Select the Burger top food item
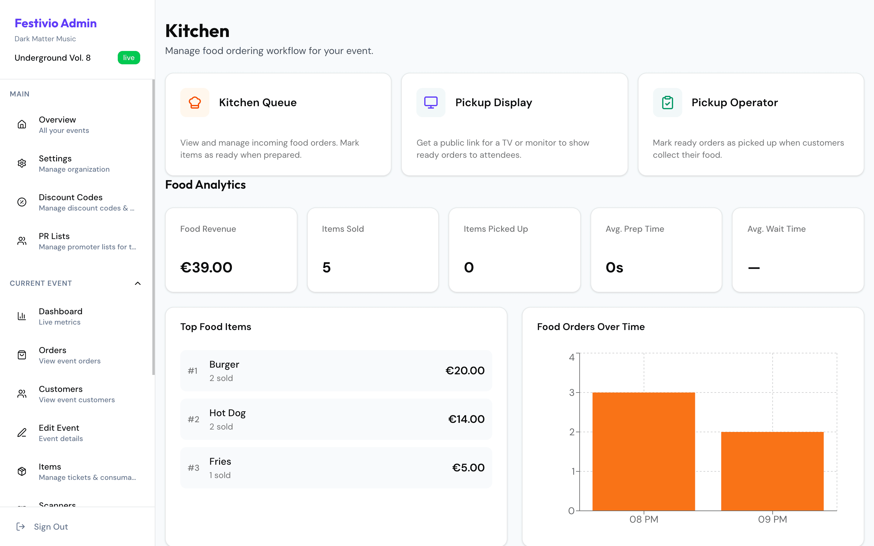This screenshot has height=546, width=874. point(336,370)
